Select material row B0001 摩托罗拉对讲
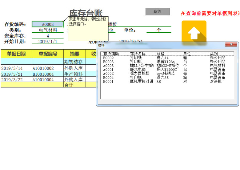 click(x=167, y=82)
